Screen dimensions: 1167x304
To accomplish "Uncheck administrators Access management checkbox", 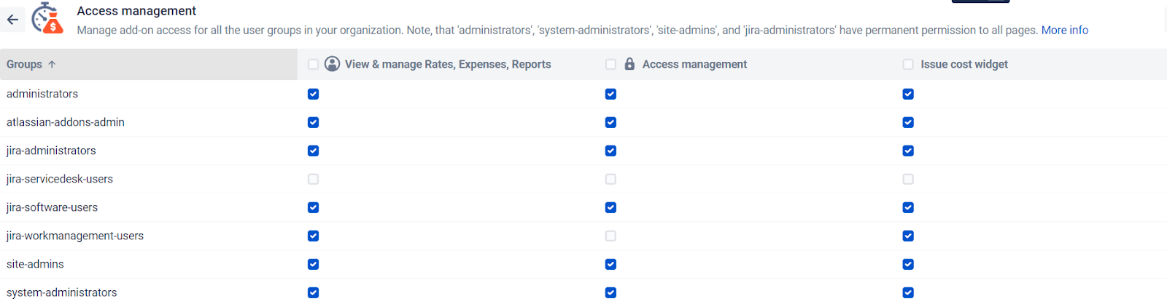I will (611, 94).
